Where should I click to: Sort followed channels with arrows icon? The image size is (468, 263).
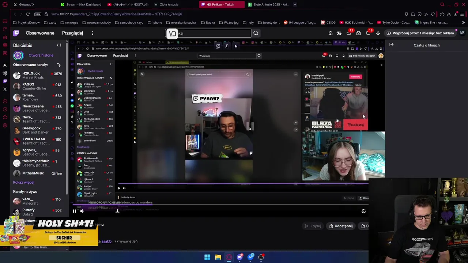(x=58, y=65)
